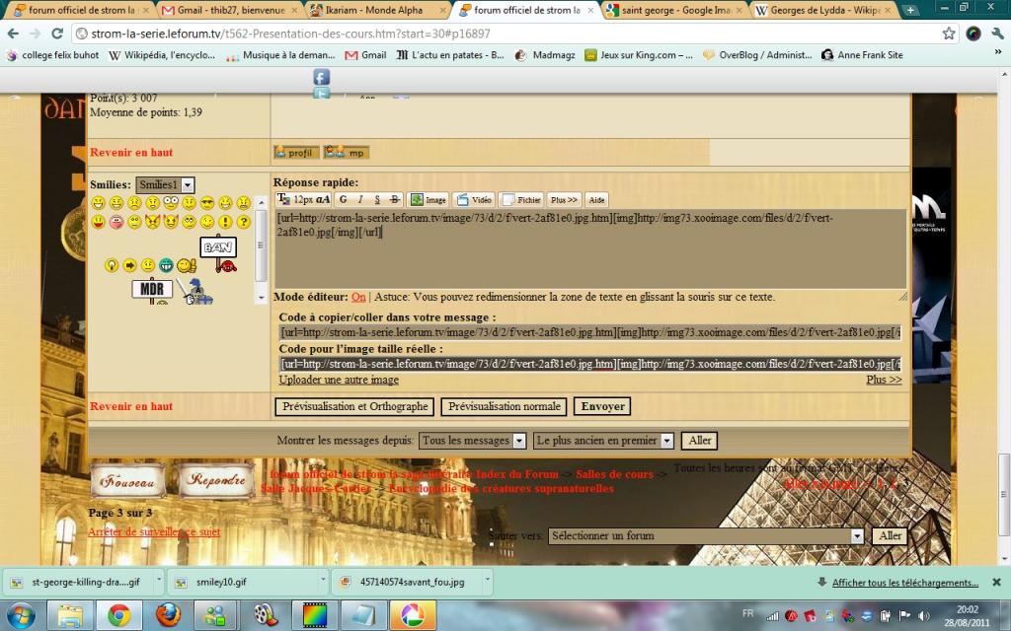
Task: Toggle editor mode with the On link
Action: click(x=358, y=297)
